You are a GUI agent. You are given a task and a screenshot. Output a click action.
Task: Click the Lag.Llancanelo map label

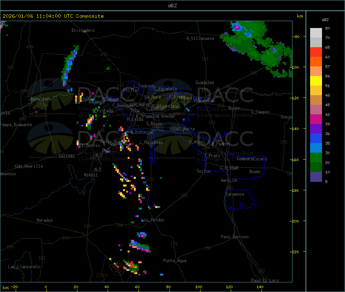point(24,267)
